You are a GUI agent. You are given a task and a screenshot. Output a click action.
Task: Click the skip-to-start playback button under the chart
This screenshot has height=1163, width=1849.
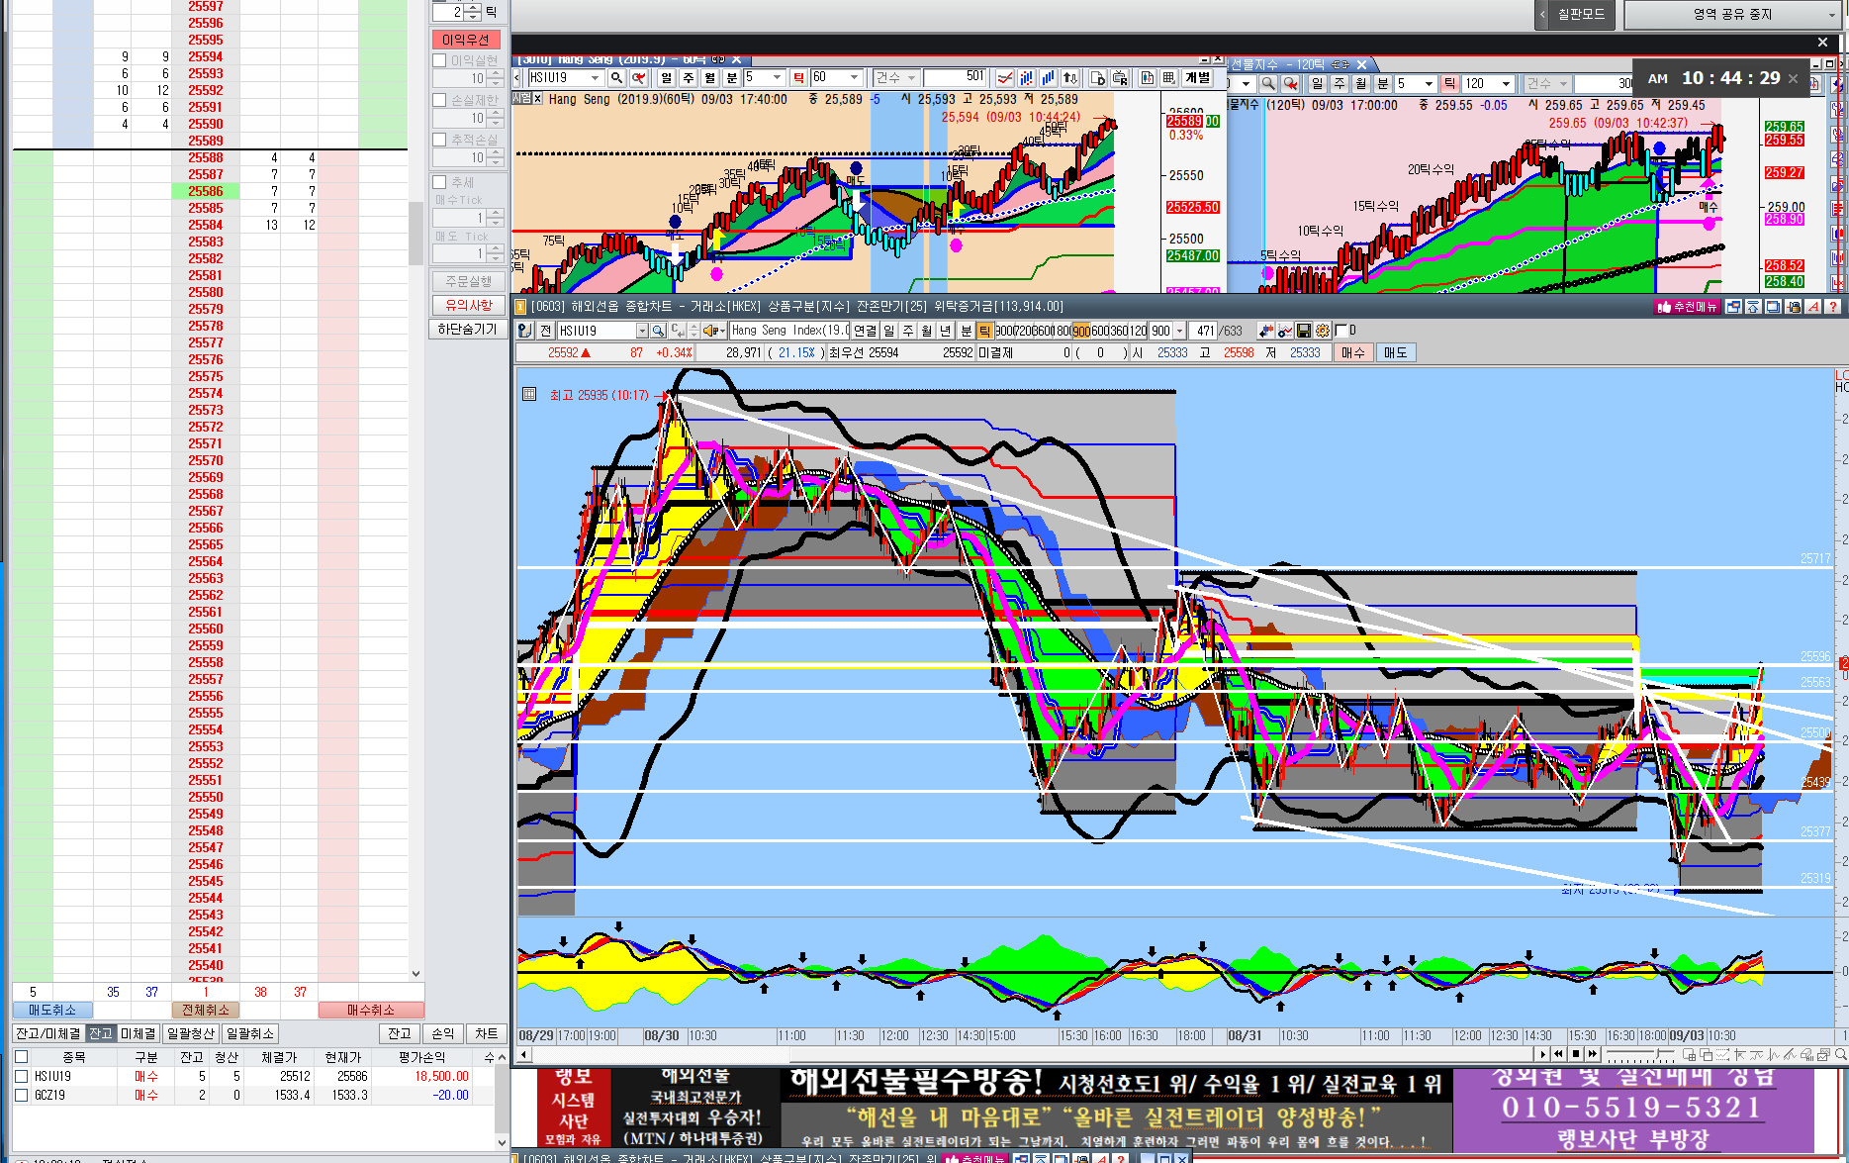tap(1559, 1054)
